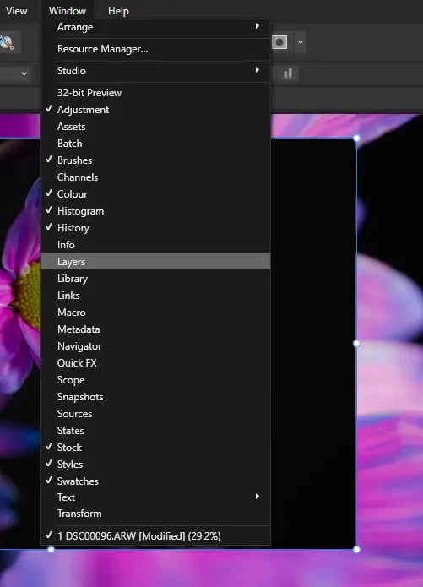Enable the Layers panel

click(155, 261)
